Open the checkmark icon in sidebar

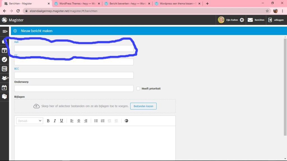point(4,59)
